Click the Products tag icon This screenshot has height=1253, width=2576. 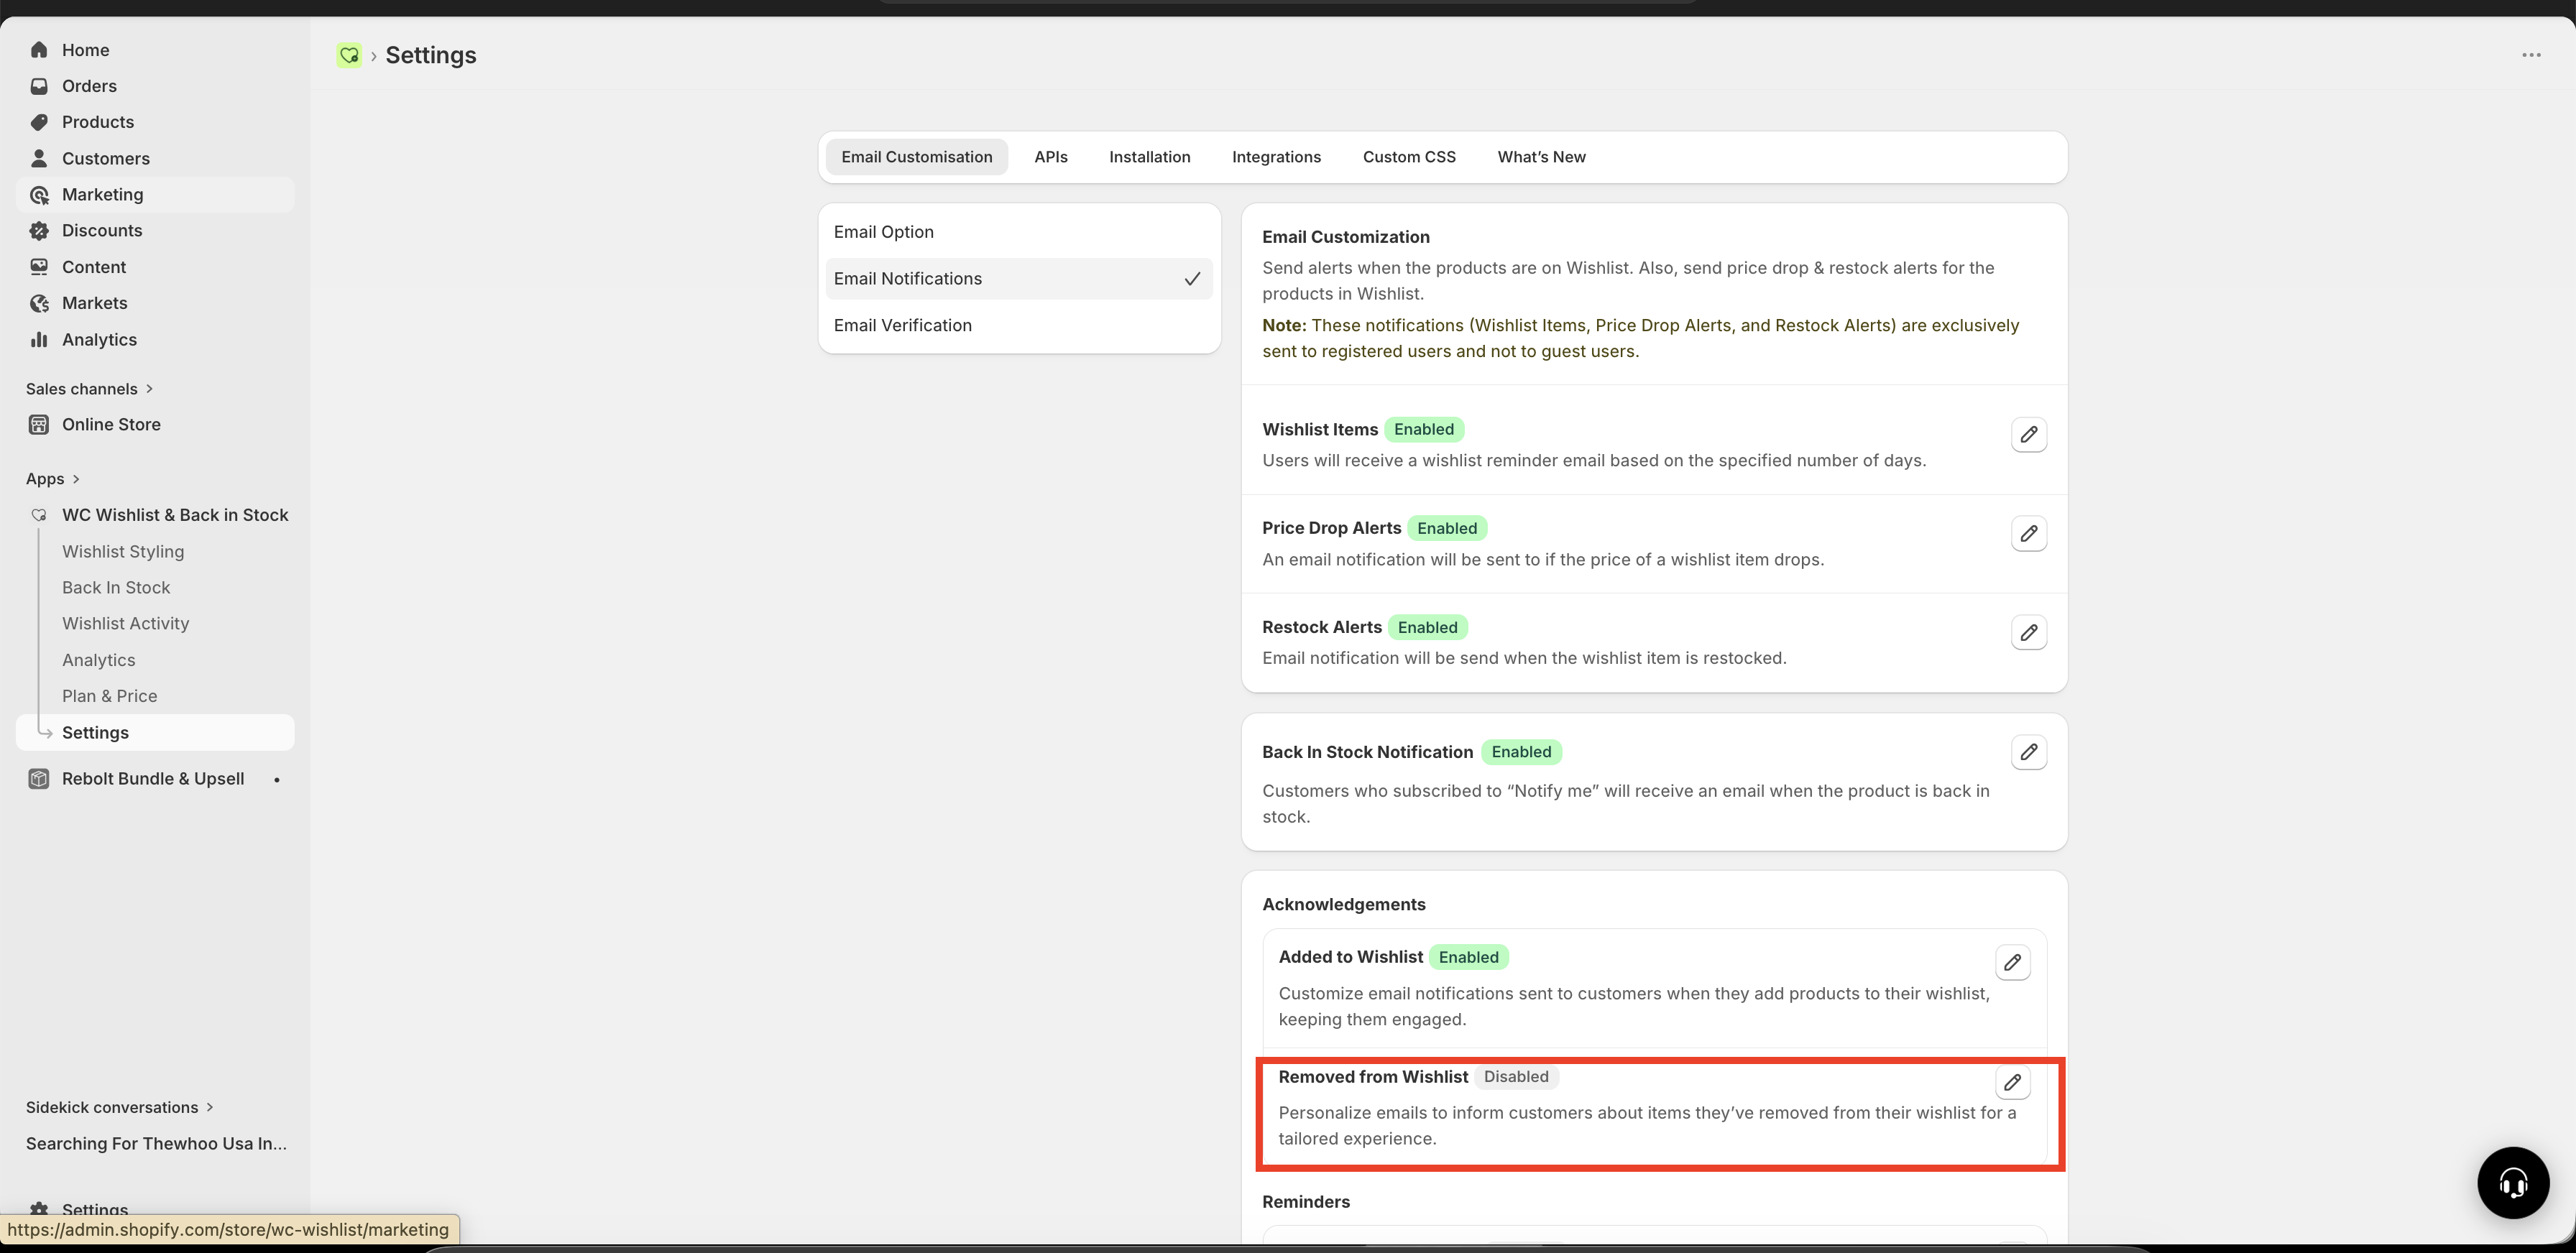point(39,122)
